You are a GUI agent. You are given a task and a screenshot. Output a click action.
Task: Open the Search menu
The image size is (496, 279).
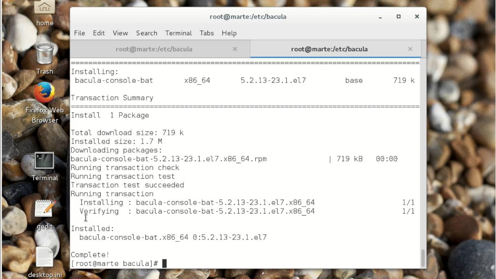coord(146,33)
